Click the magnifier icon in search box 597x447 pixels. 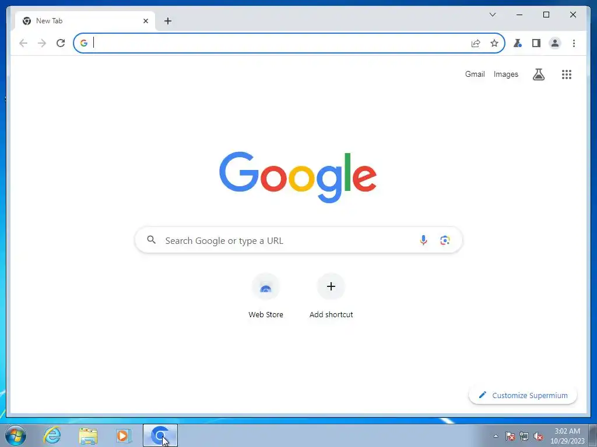click(151, 240)
